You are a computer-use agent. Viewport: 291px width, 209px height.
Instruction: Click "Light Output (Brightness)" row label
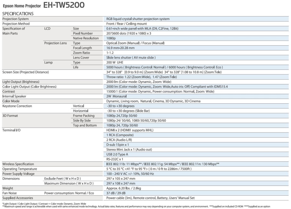click(21, 82)
